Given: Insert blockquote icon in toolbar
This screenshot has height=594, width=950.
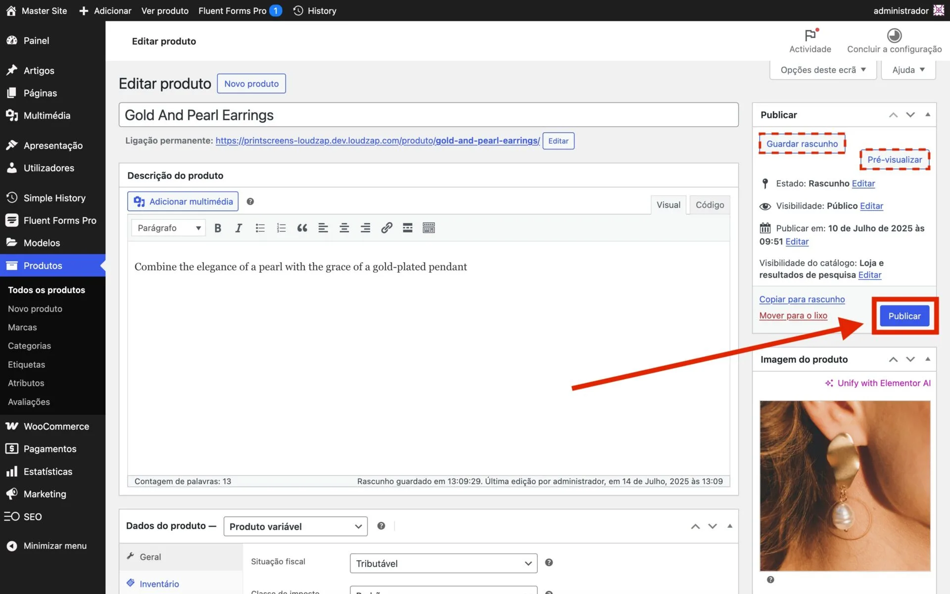Looking at the screenshot, I should pos(302,228).
